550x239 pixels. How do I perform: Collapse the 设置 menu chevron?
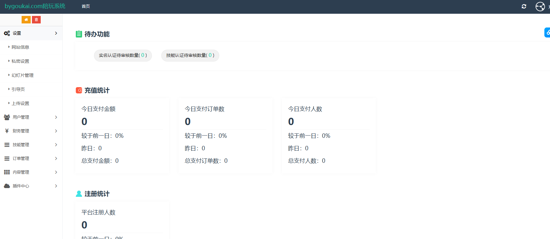coord(56,33)
